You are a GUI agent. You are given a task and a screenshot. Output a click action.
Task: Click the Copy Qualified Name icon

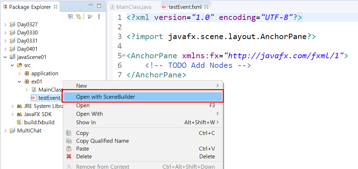[x=69, y=141]
